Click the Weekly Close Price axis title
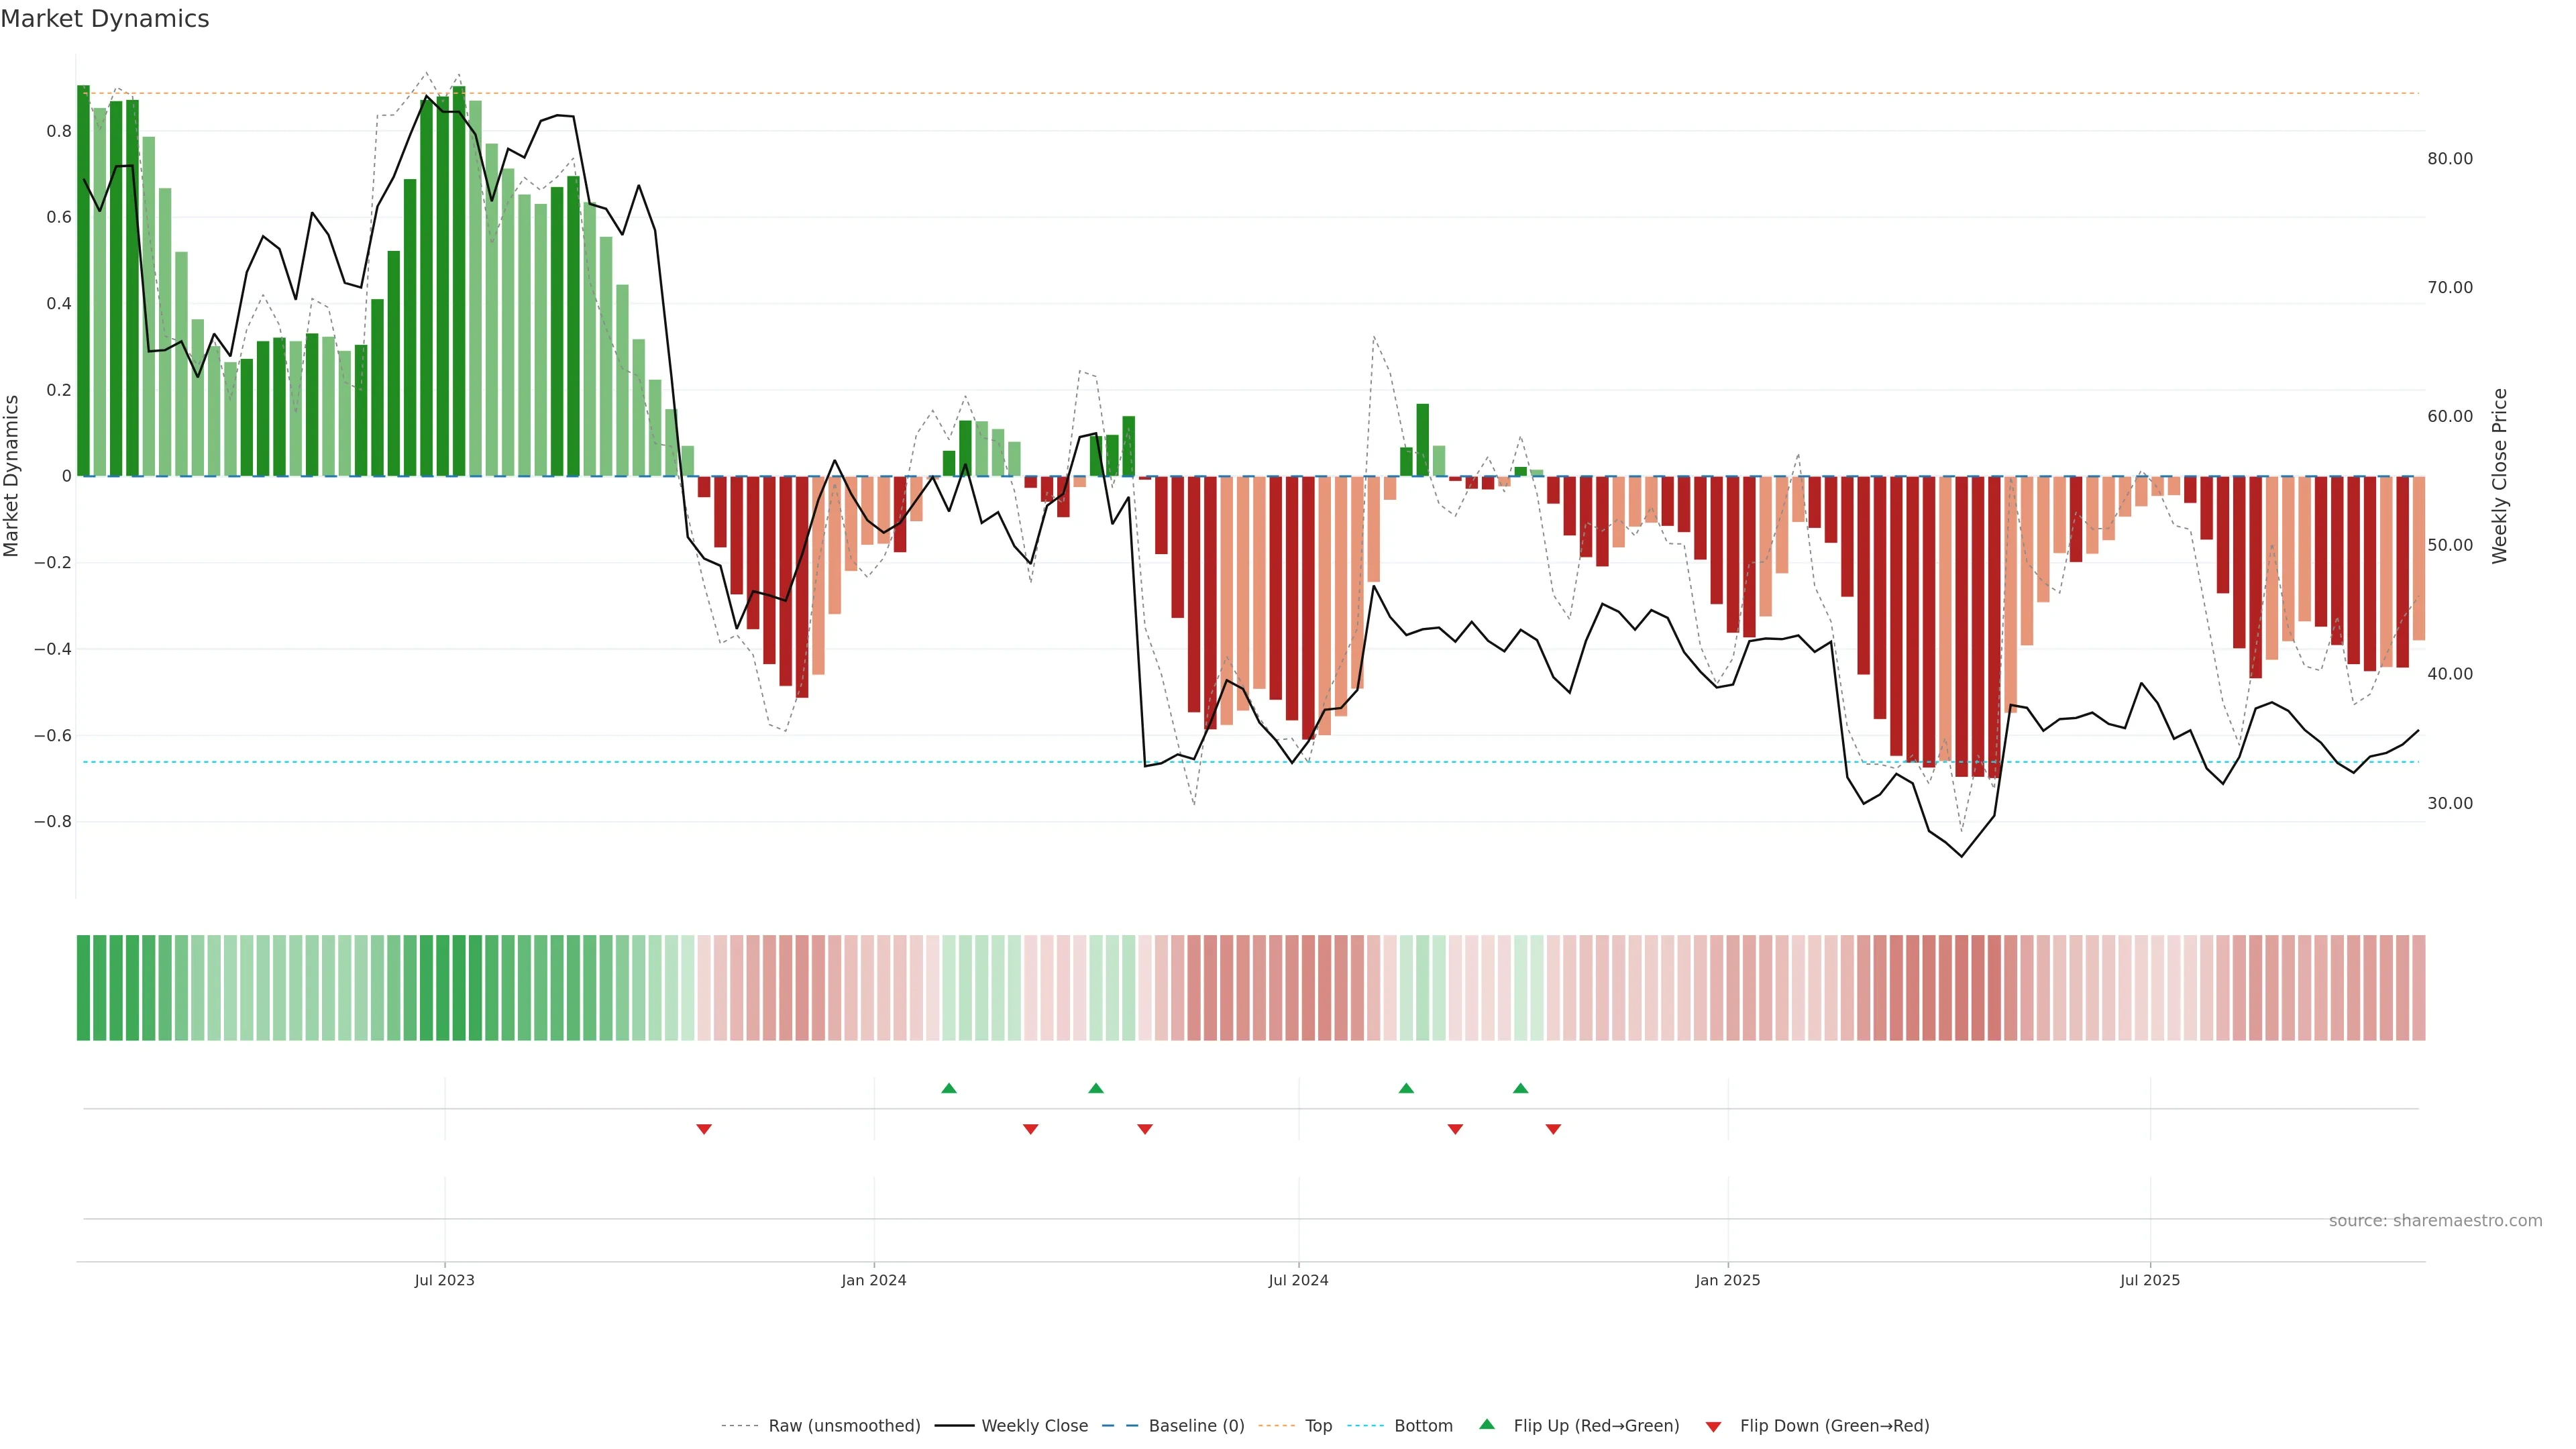 coord(2499,476)
